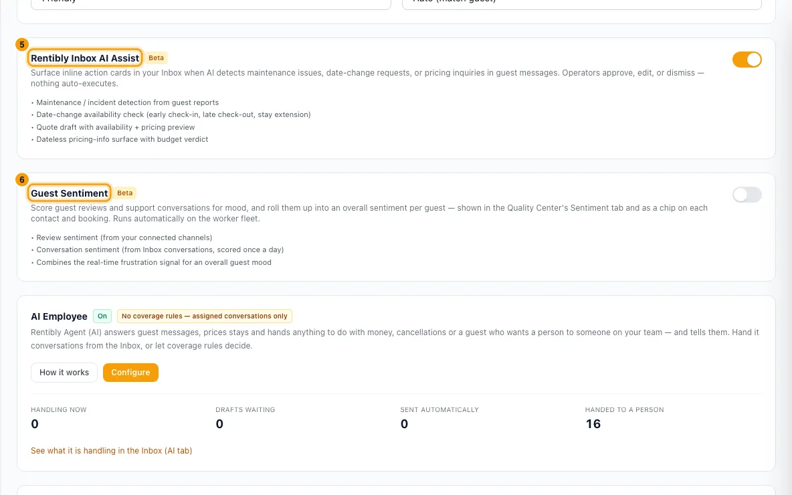
Task: Click 'Combines the real-time frustration signal' bullet
Action: pos(151,262)
